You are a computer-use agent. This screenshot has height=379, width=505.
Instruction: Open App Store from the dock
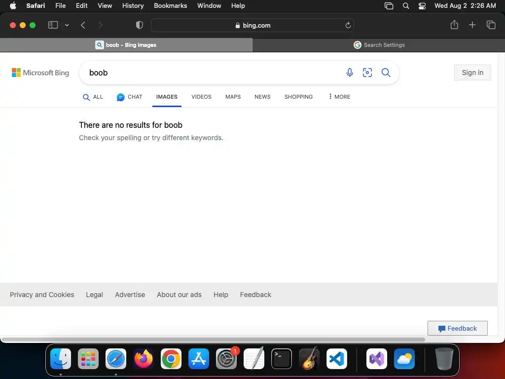point(199,359)
